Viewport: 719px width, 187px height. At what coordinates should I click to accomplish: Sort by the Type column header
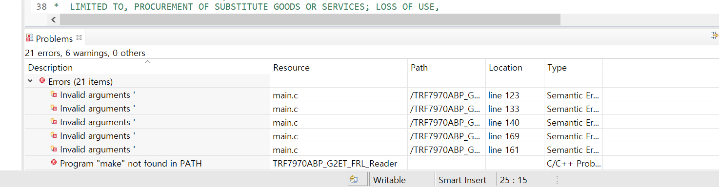pyautogui.click(x=574, y=67)
